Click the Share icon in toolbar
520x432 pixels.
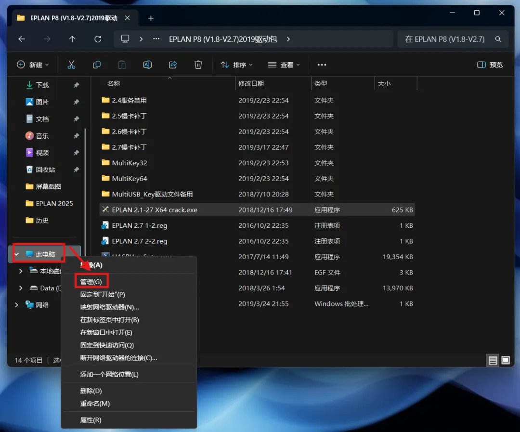[x=173, y=65]
